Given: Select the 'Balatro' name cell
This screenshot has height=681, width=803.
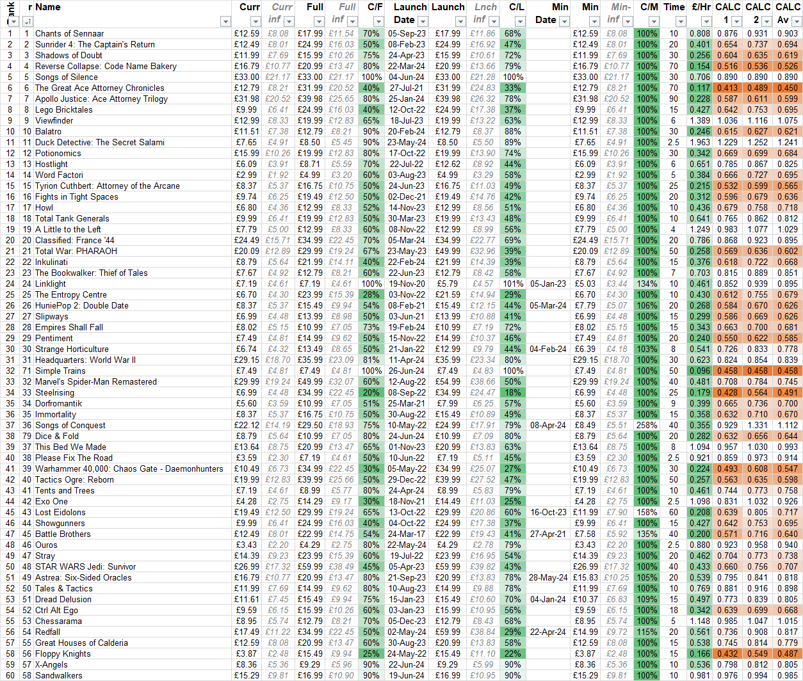Looking at the screenshot, I should pyautogui.click(x=133, y=131).
